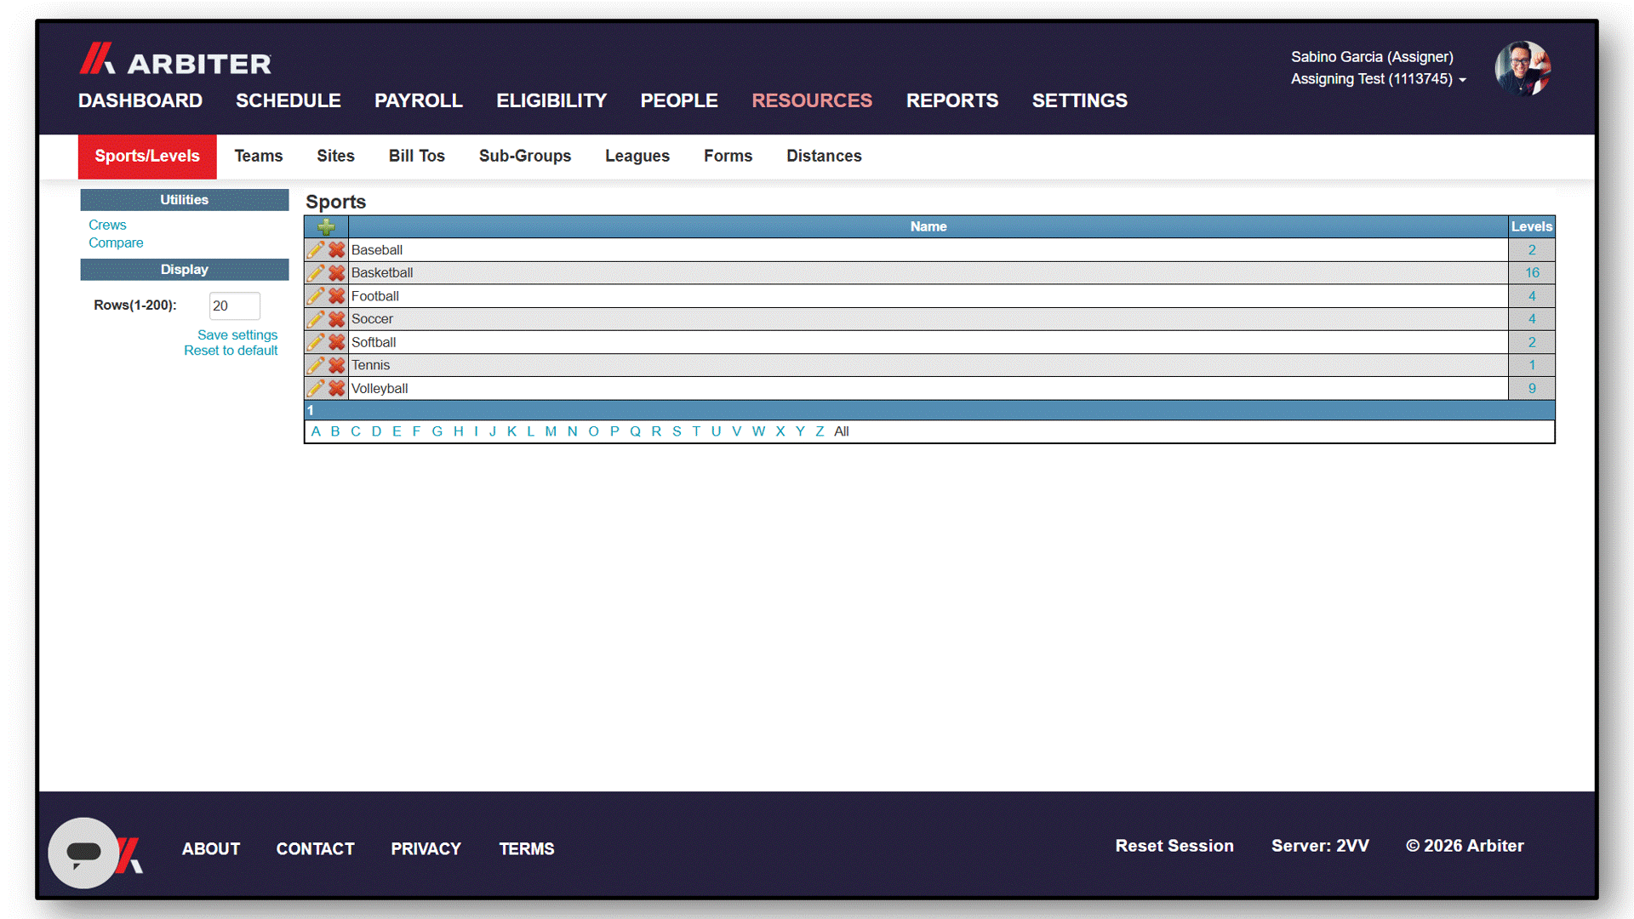Edit Football with the pencil icon
This screenshot has width=1634, height=919.
(316, 296)
